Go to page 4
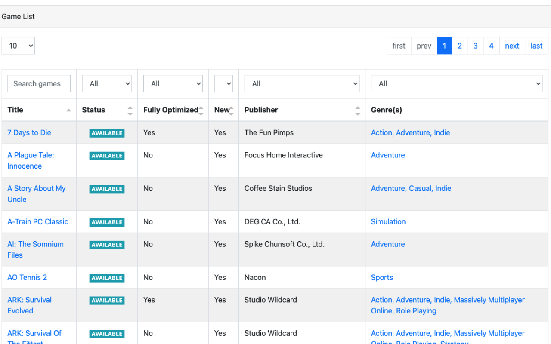The height and width of the screenshot is (344, 551). [x=491, y=46]
